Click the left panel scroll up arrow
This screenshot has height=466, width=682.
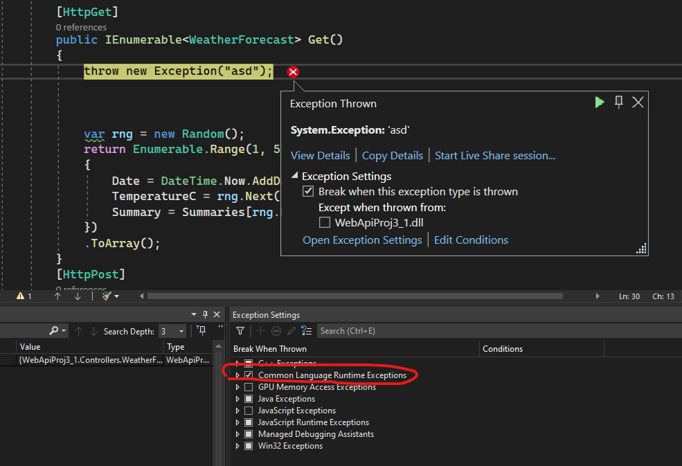(218, 346)
